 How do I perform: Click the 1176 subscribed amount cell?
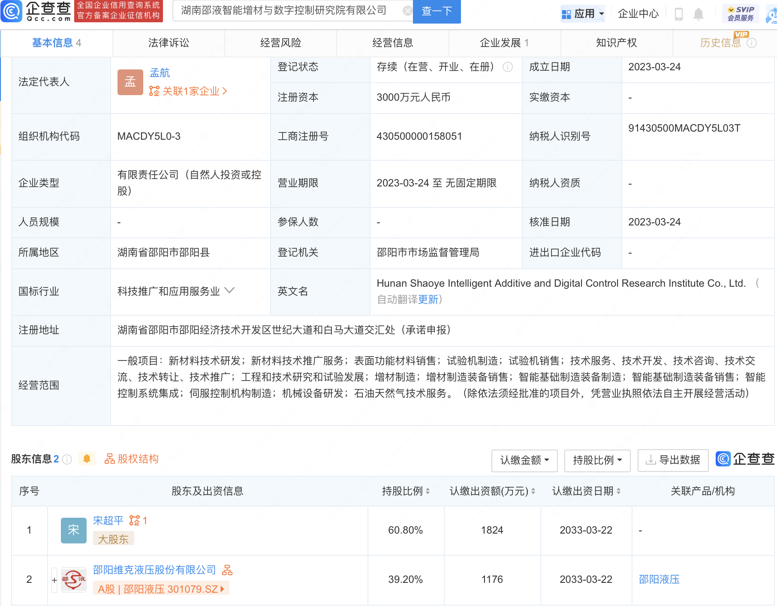pyautogui.click(x=492, y=579)
